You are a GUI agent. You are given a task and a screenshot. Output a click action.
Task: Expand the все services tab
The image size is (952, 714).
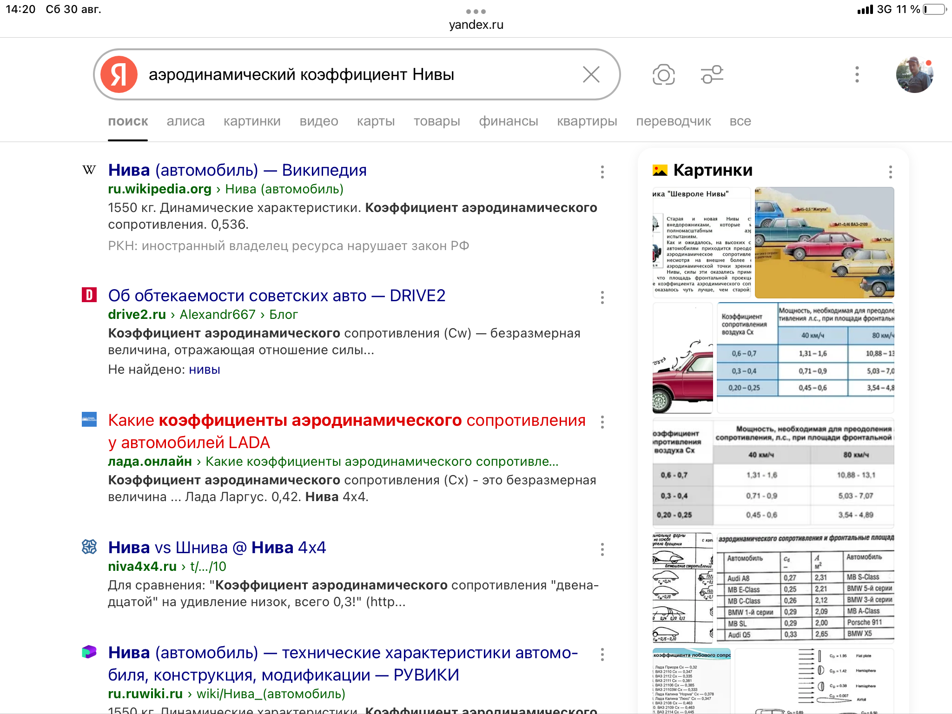coord(740,121)
